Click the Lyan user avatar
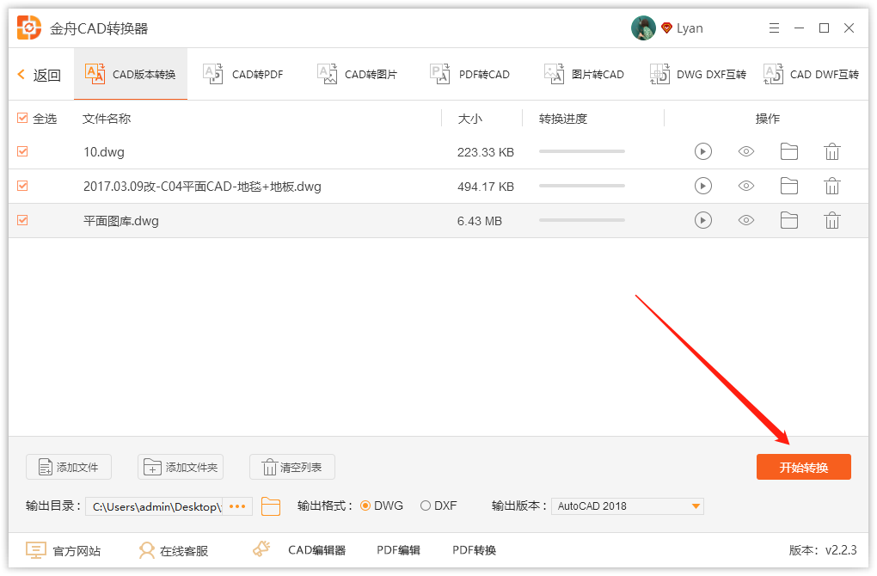Viewport: 877px width, 576px height. [x=642, y=28]
